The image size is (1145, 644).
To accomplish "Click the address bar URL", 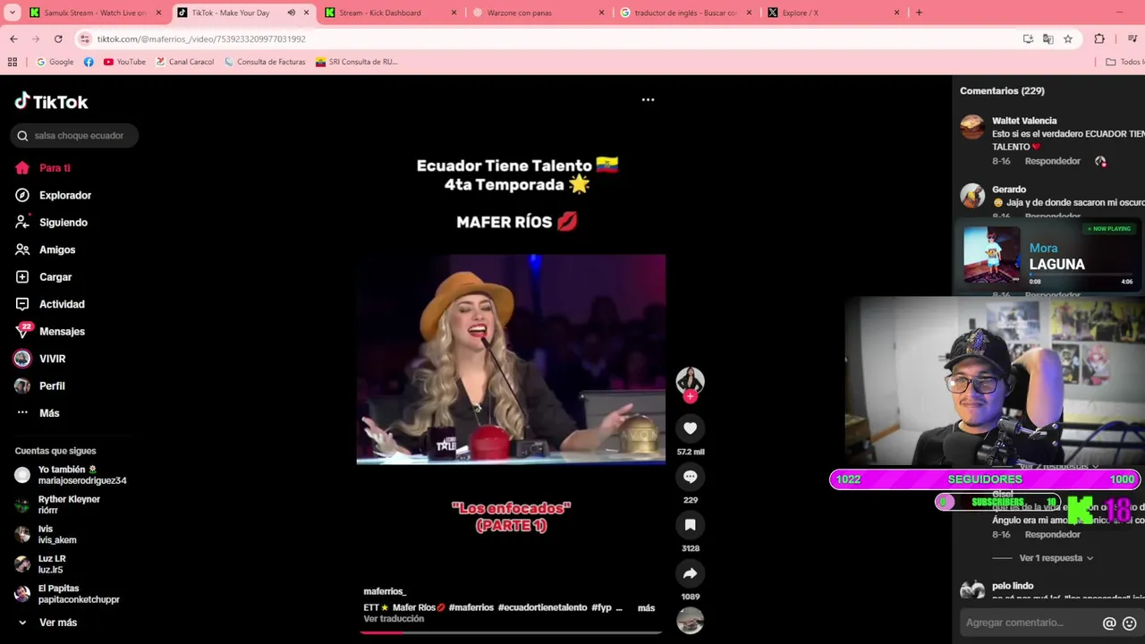I will pos(201,39).
